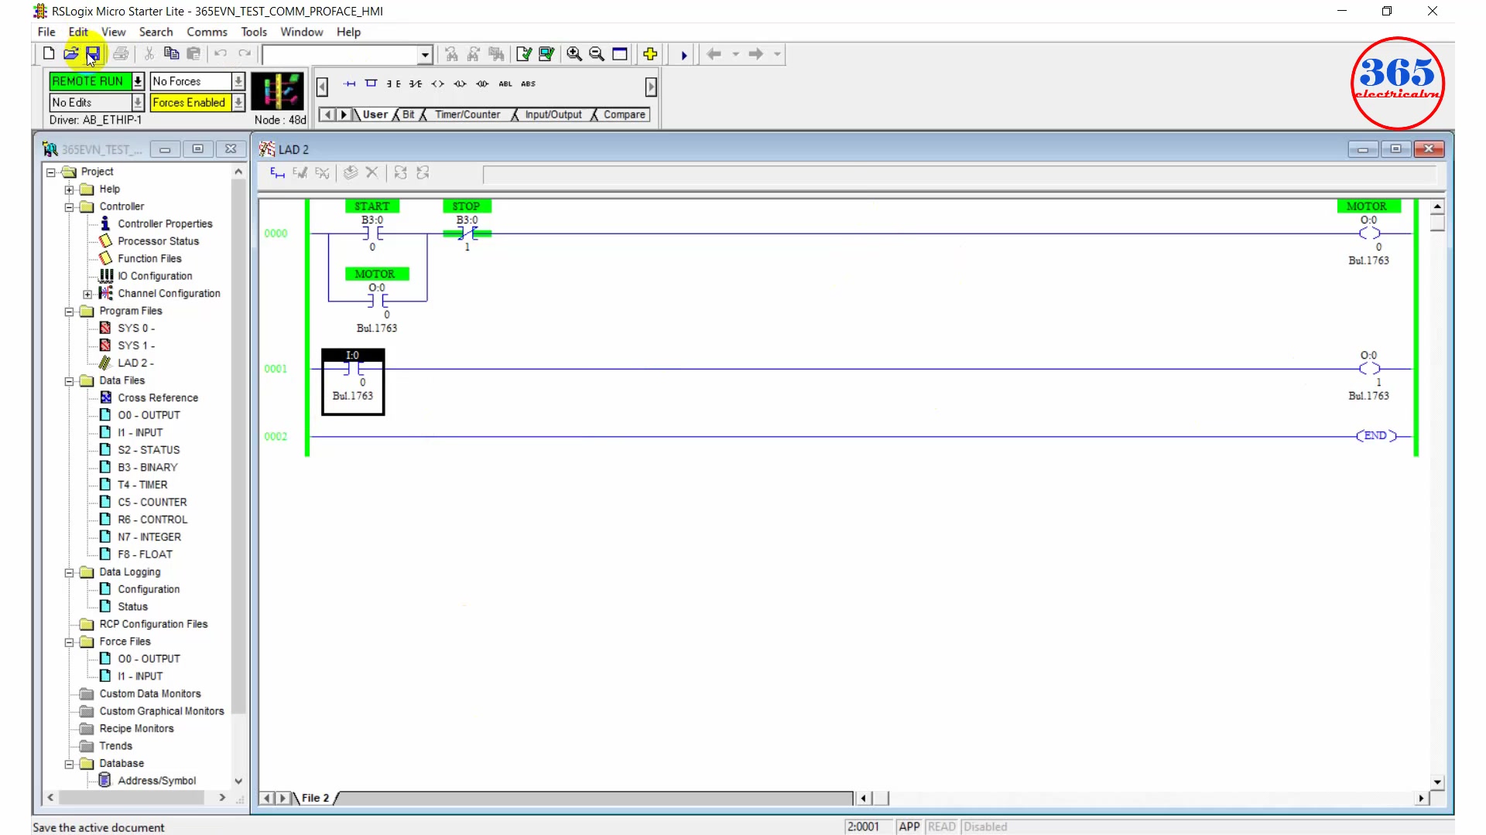1486x835 pixels.
Task: Open the No Forces dropdown arrow
Action: click(x=238, y=81)
